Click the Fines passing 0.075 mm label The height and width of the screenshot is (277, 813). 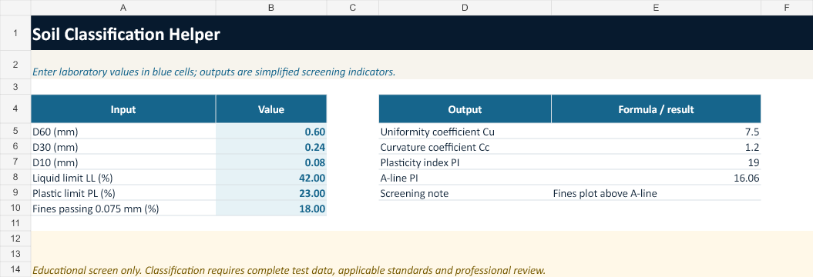pyautogui.click(x=96, y=209)
